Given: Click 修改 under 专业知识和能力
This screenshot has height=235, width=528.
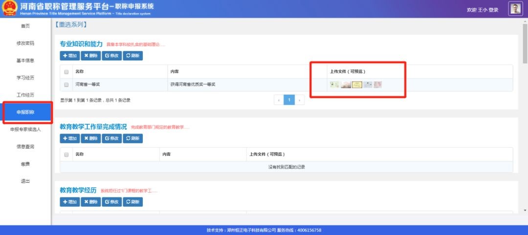Looking at the screenshot, I should (112, 56).
